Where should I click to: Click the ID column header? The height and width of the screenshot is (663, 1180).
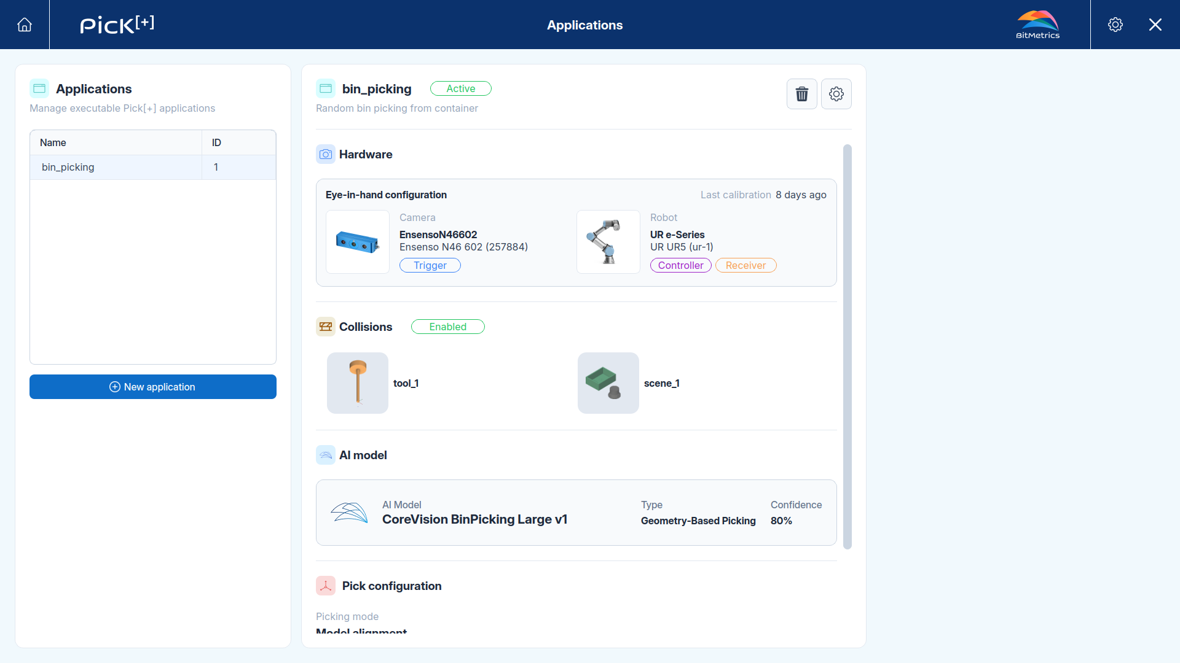click(x=239, y=142)
